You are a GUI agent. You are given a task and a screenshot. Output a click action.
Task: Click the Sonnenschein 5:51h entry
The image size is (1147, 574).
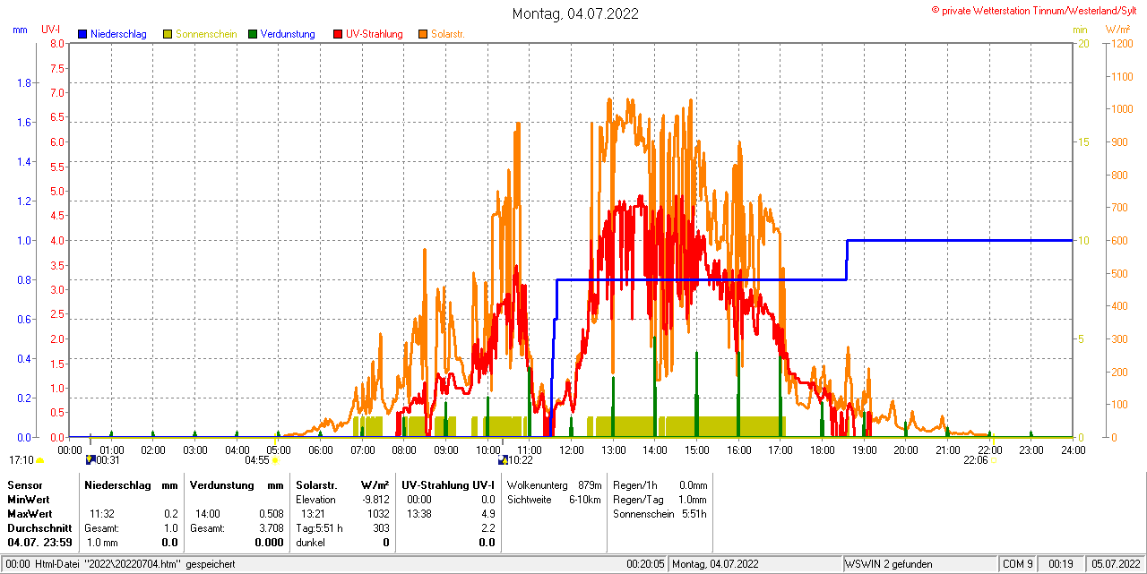tap(660, 514)
